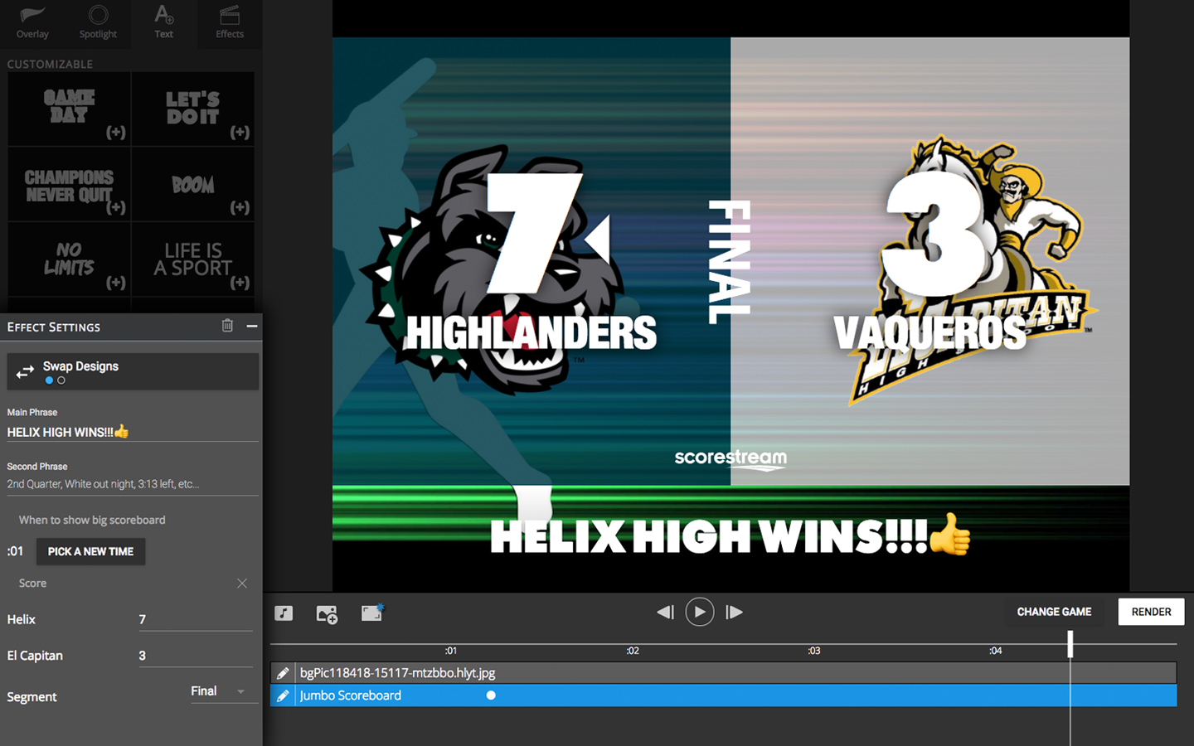
Task: Click the :03 mark on timeline ruler
Action: (814, 651)
